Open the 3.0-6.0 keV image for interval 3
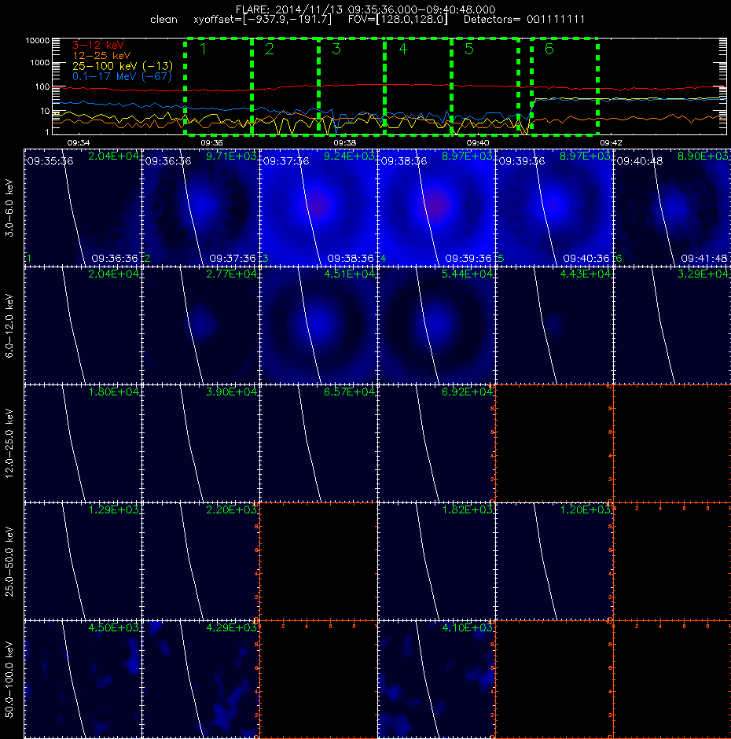Image resolution: width=731 pixels, height=739 pixels. (x=318, y=208)
